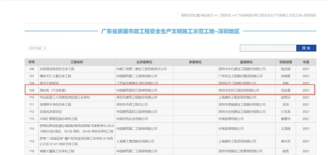Viewport: 328px width, 155px height.
Task: Click the page heading 广东省房屋市政工程安全生产文明施工示范工地--深圳地区
Action: click(x=170, y=31)
